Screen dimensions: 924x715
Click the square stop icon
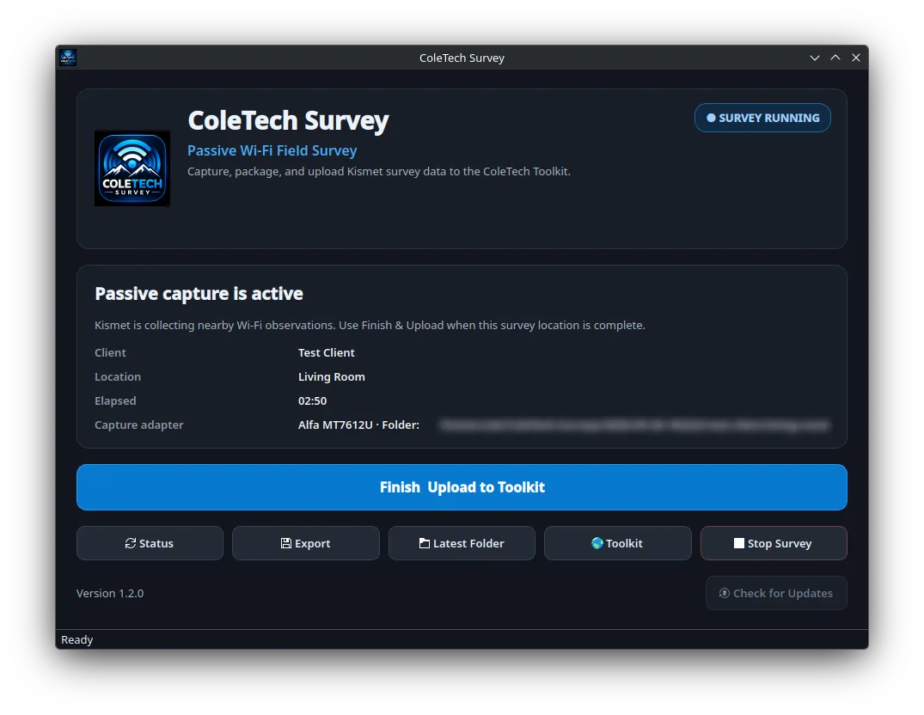[x=739, y=543]
